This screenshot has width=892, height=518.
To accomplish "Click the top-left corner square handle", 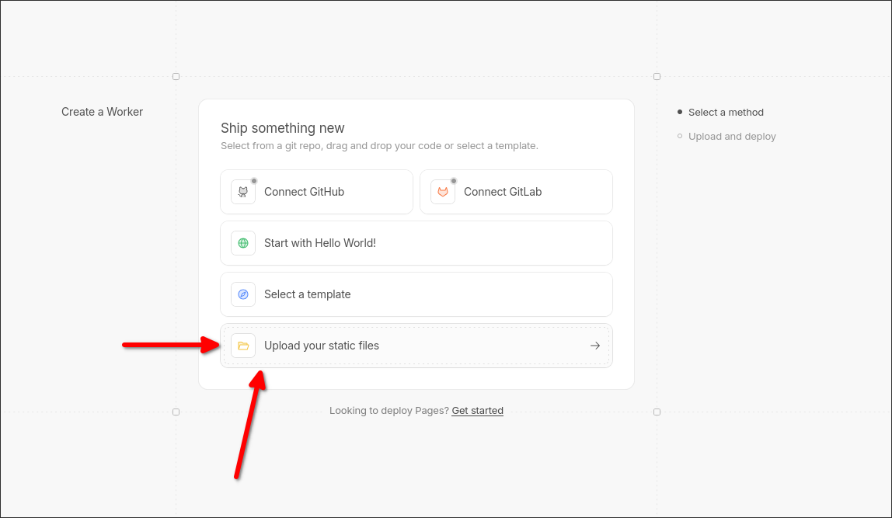I will tap(176, 77).
